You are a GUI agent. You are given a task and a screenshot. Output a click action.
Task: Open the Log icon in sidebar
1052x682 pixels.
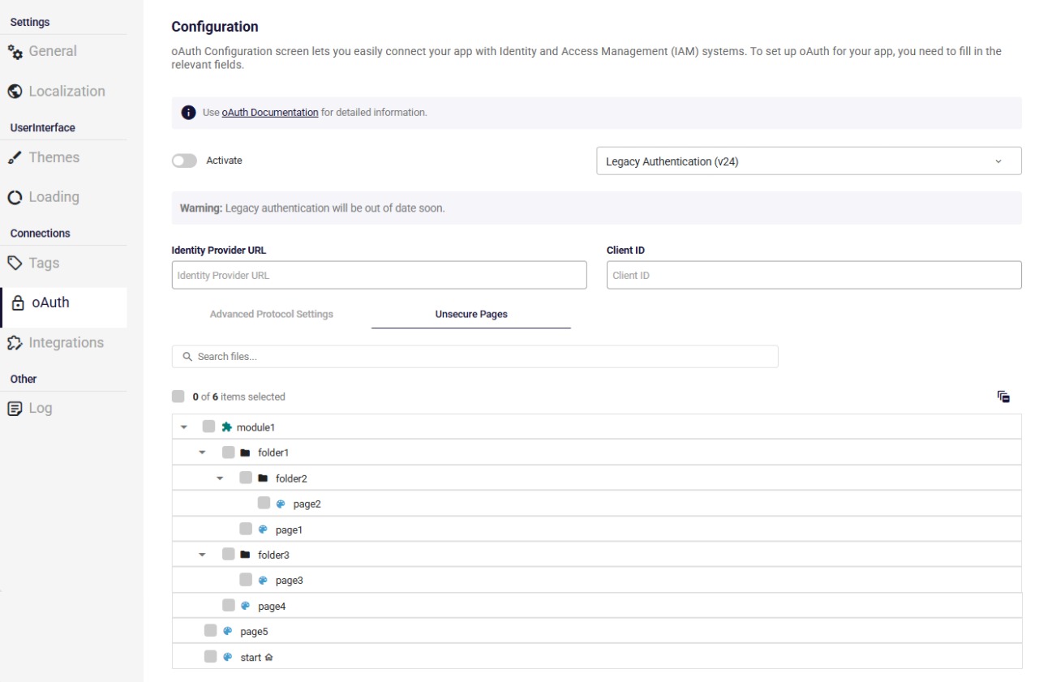(15, 409)
